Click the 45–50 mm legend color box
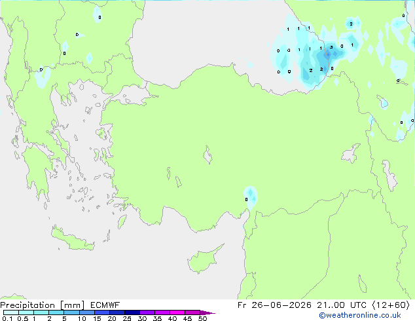Viewport: 415px width, 321px height. 192,312
